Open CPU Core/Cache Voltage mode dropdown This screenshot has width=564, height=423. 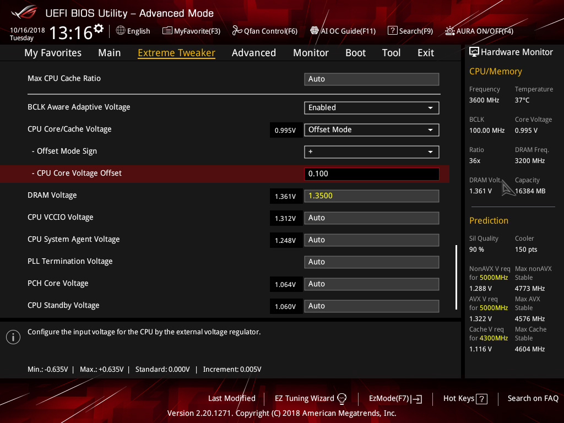click(372, 130)
